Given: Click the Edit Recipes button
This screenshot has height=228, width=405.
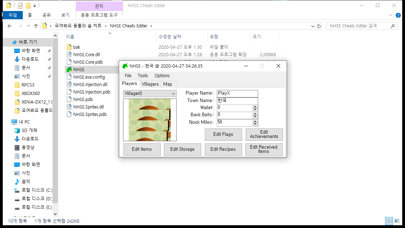Looking at the screenshot, I should (223, 149).
